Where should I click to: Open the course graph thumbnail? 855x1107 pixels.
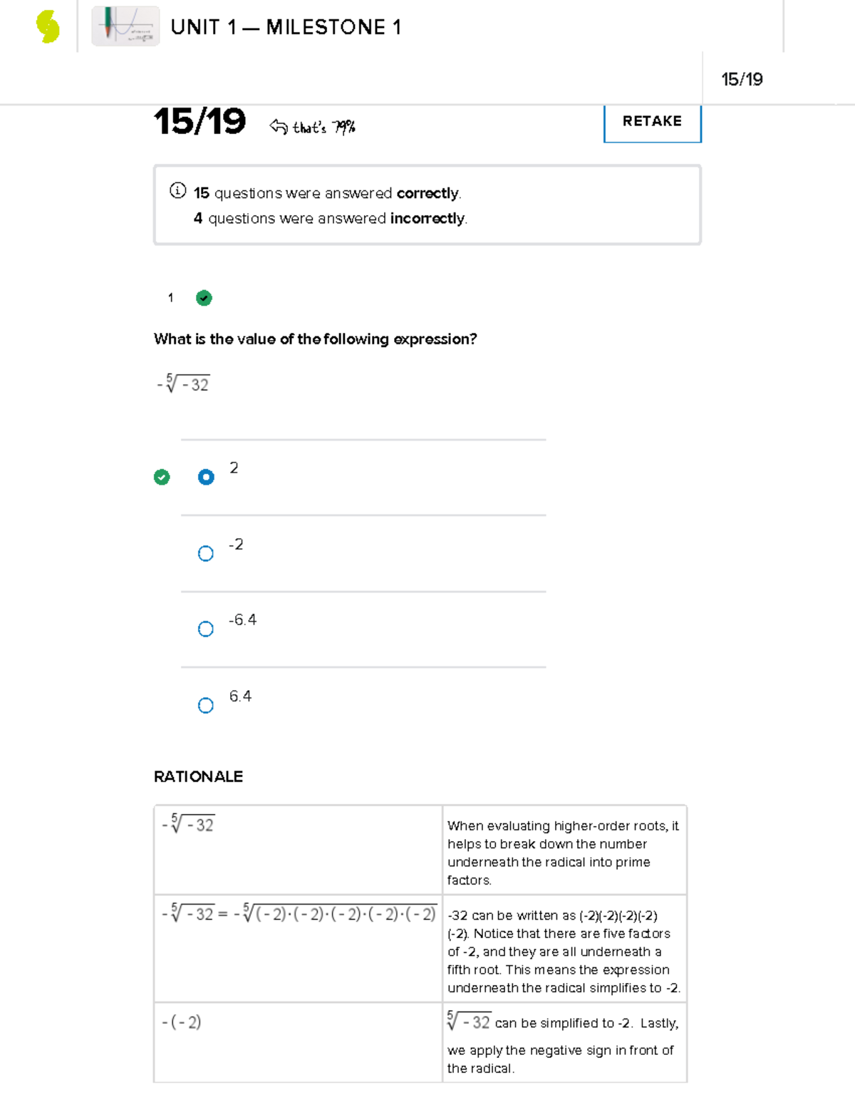pos(125,26)
